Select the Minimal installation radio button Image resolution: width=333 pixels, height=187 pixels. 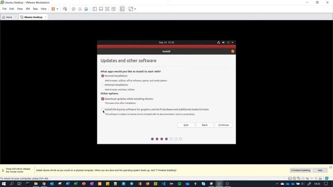103,85
